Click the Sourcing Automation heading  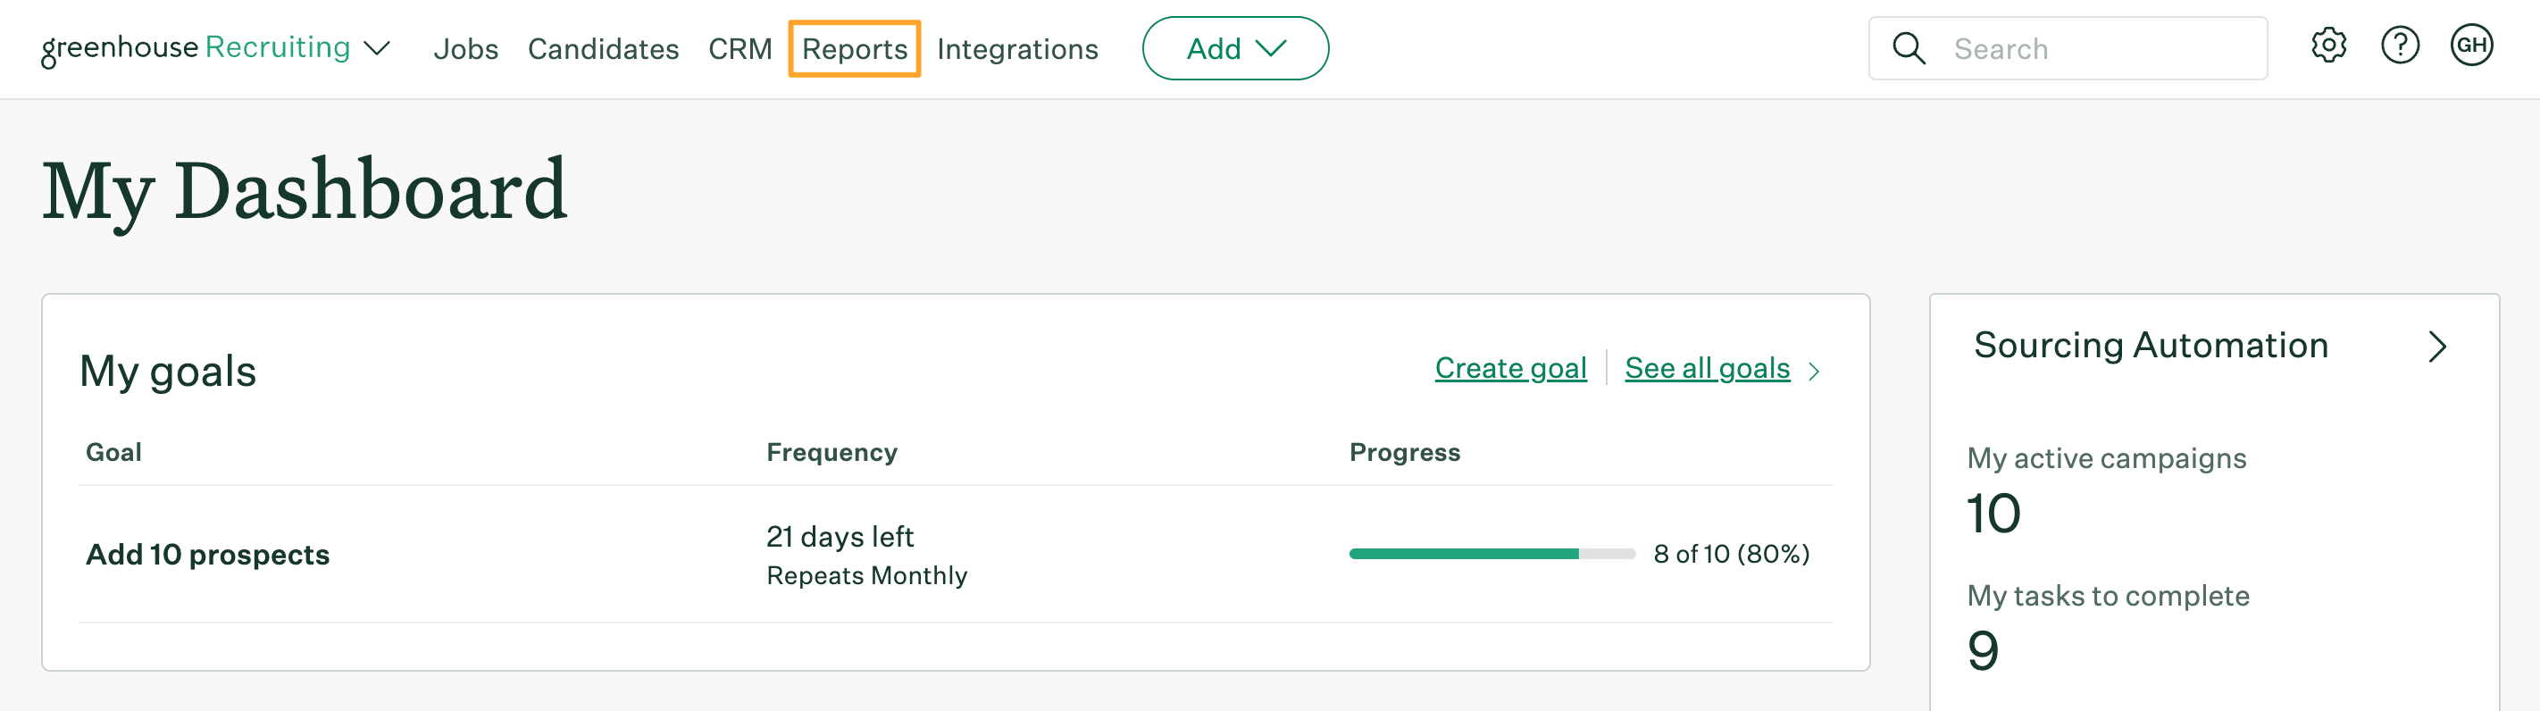[x=2151, y=345]
